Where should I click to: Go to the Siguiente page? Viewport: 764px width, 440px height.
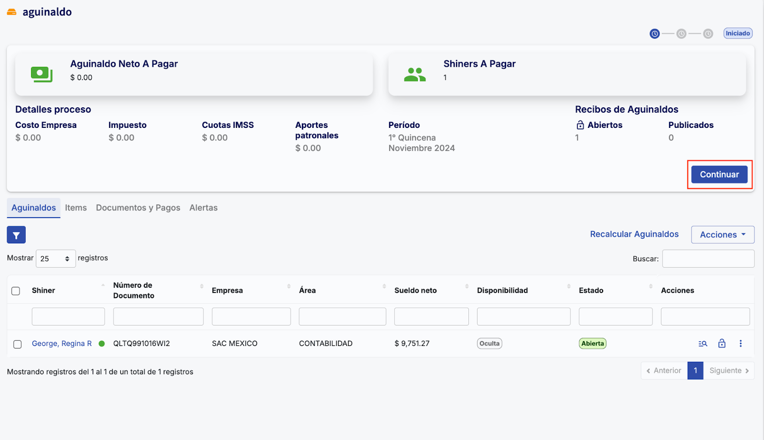(728, 371)
